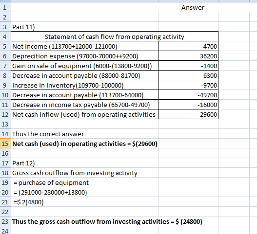Select row header 23
The width and height of the screenshot is (257, 234).
coord(5,221)
